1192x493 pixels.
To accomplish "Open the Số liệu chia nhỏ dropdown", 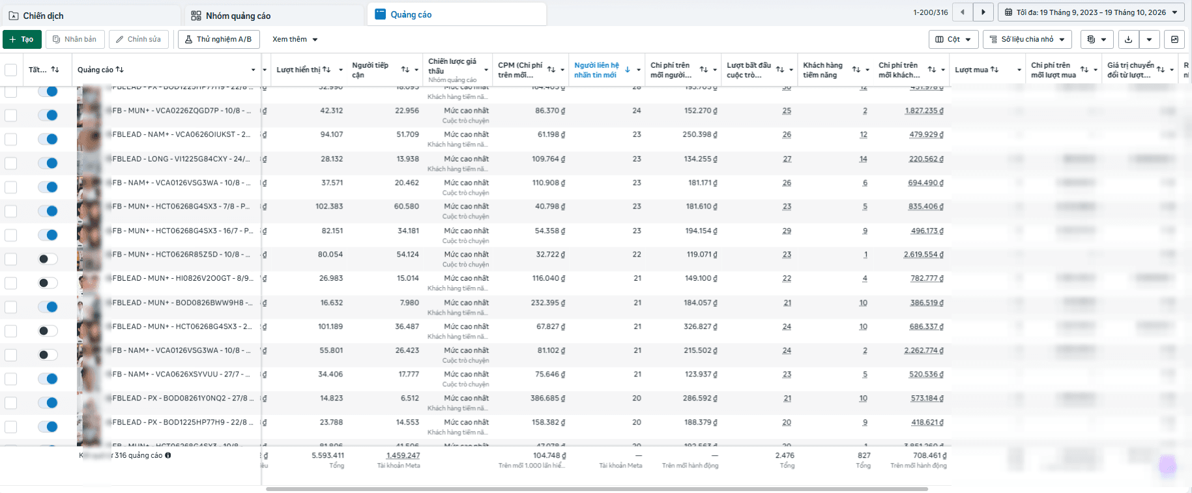I will (1027, 40).
